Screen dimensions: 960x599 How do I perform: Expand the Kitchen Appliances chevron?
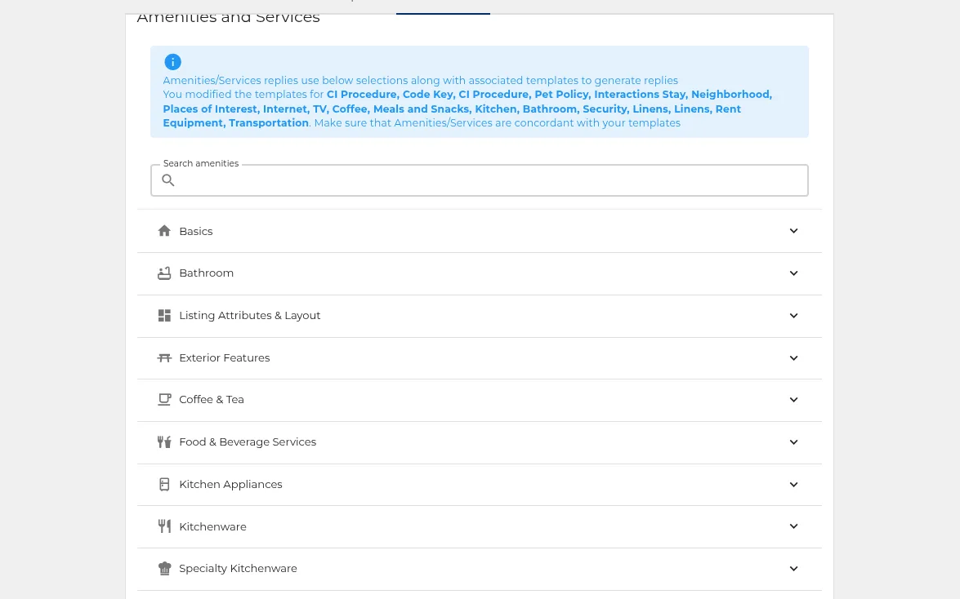[x=793, y=485]
